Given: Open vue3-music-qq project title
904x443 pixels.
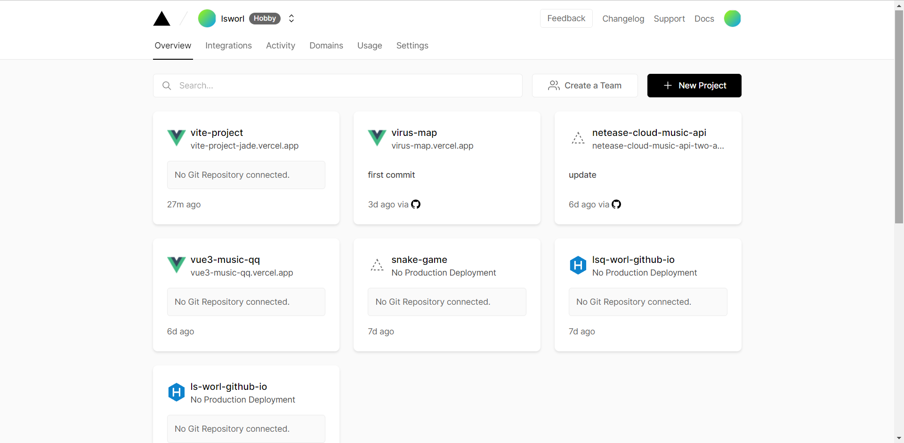Looking at the screenshot, I should 225,260.
